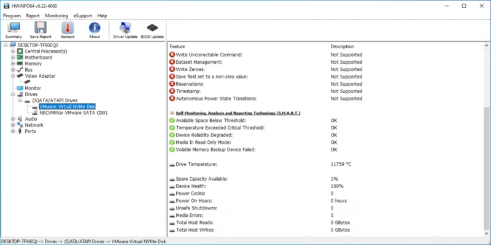Click the Audio speaker icon

click(x=20, y=119)
